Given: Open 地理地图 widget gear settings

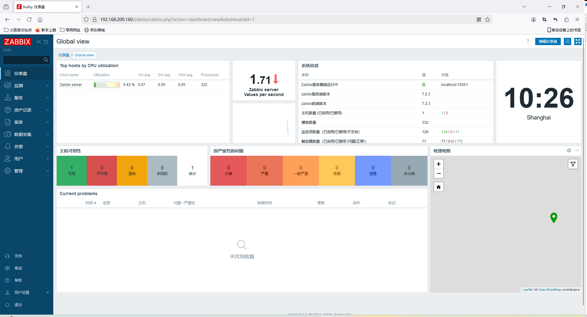Looking at the screenshot, I should pyautogui.click(x=569, y=151).
